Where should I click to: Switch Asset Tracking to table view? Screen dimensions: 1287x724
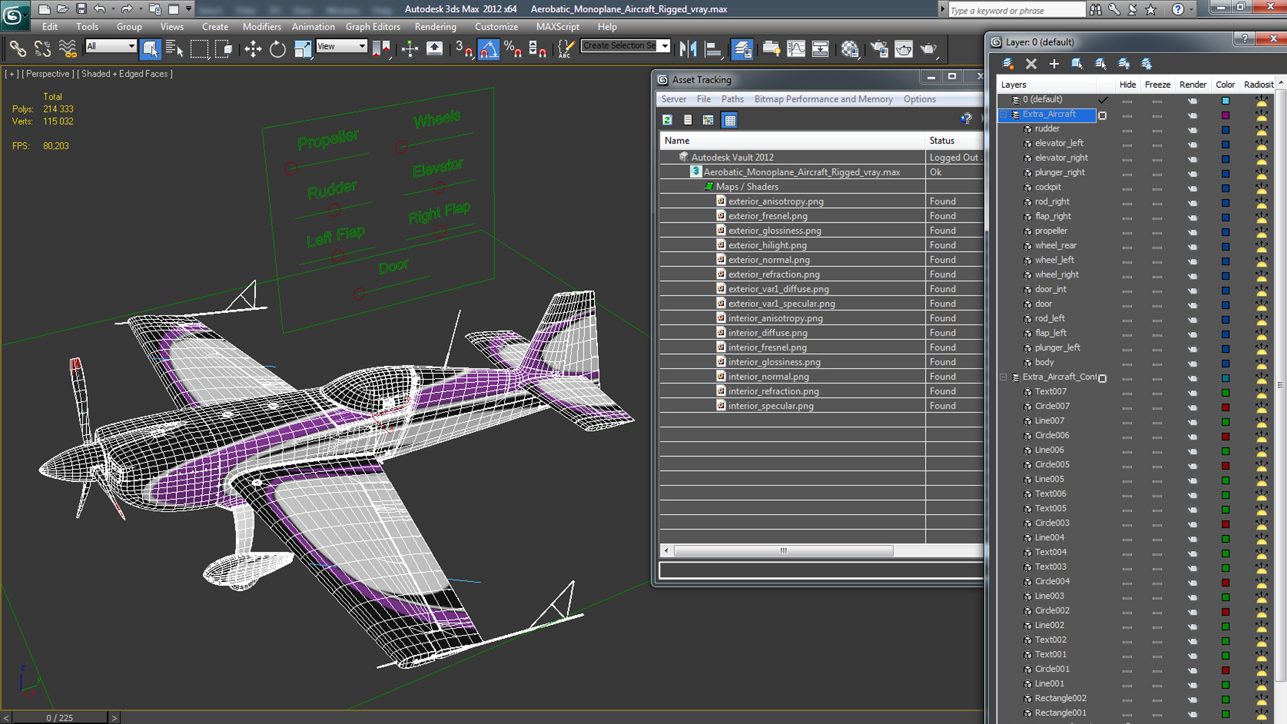[x=730, y=120]
